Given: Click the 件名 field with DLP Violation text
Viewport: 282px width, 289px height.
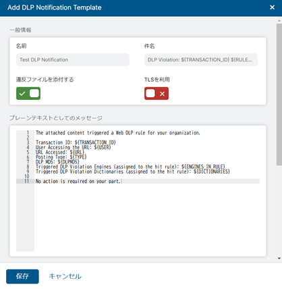Looking at the screenshot, I should click(x=201, y=59).
